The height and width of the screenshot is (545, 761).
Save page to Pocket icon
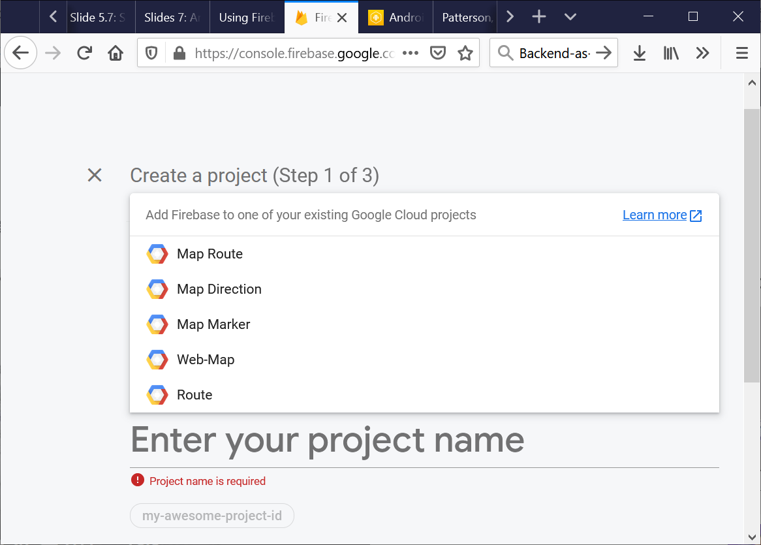coord(438,53)
